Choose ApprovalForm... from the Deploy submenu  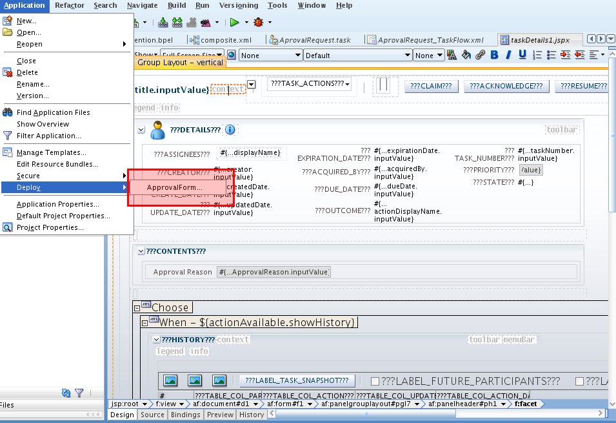pyautogui.click(x=177, y=187)
